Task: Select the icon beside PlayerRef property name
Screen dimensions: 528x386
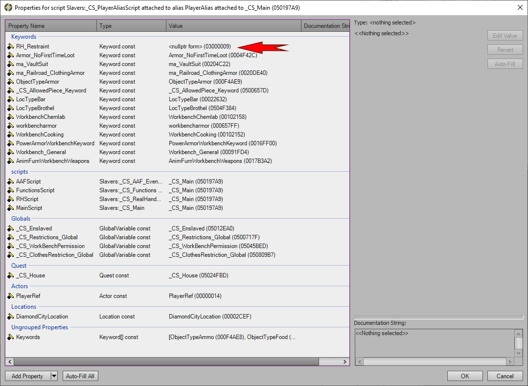Action: [x=10, y=296]
